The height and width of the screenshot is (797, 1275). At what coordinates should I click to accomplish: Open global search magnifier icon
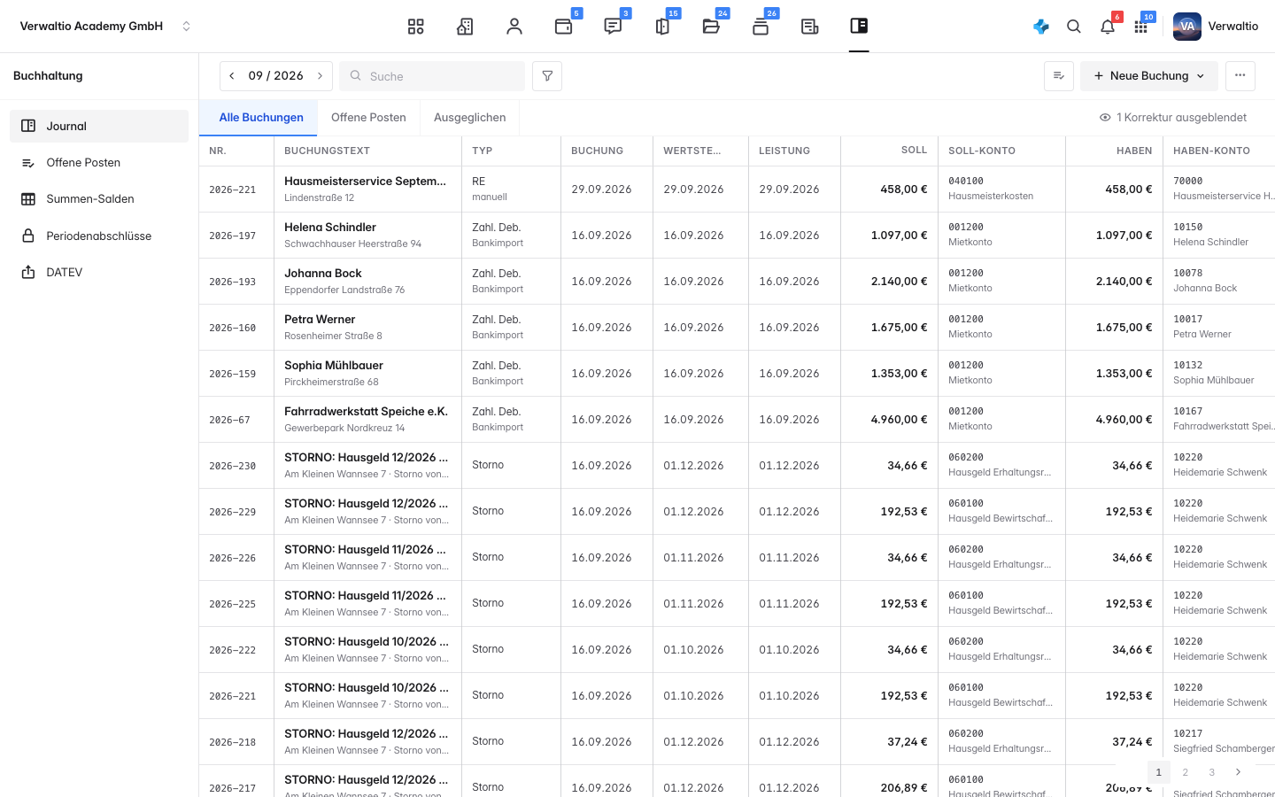1074,27
